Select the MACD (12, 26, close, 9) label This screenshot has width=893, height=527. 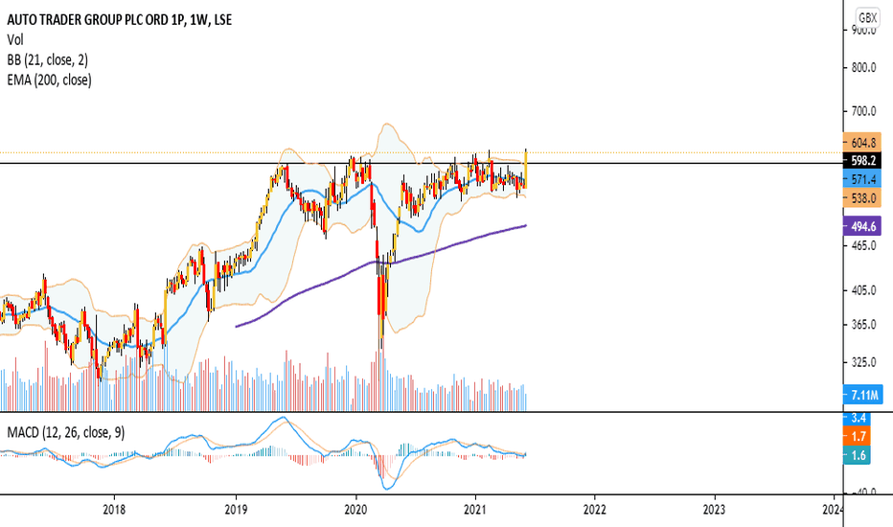(65, 432)
